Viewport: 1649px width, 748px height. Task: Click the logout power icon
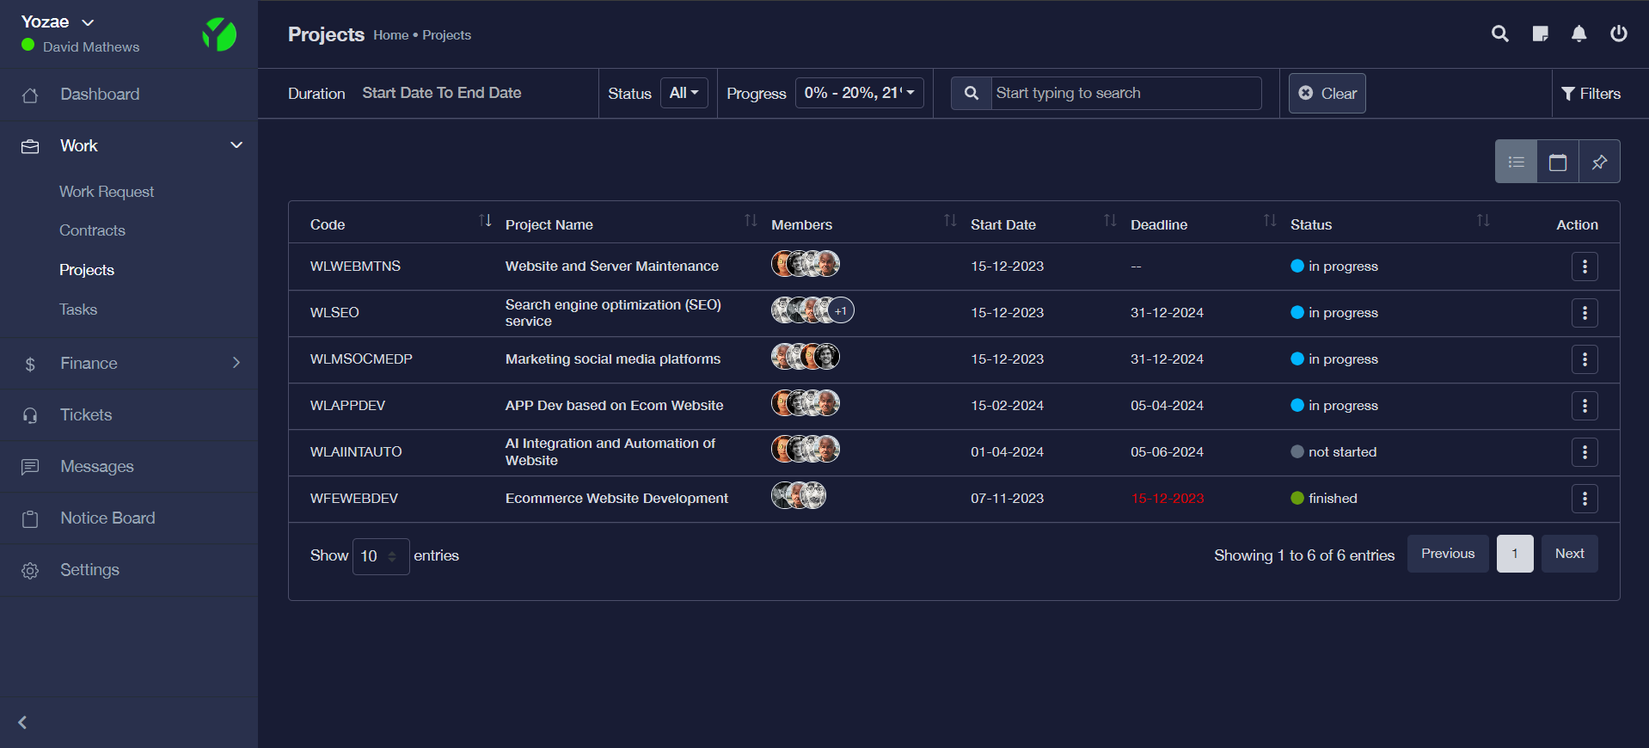coord(1618,34)
